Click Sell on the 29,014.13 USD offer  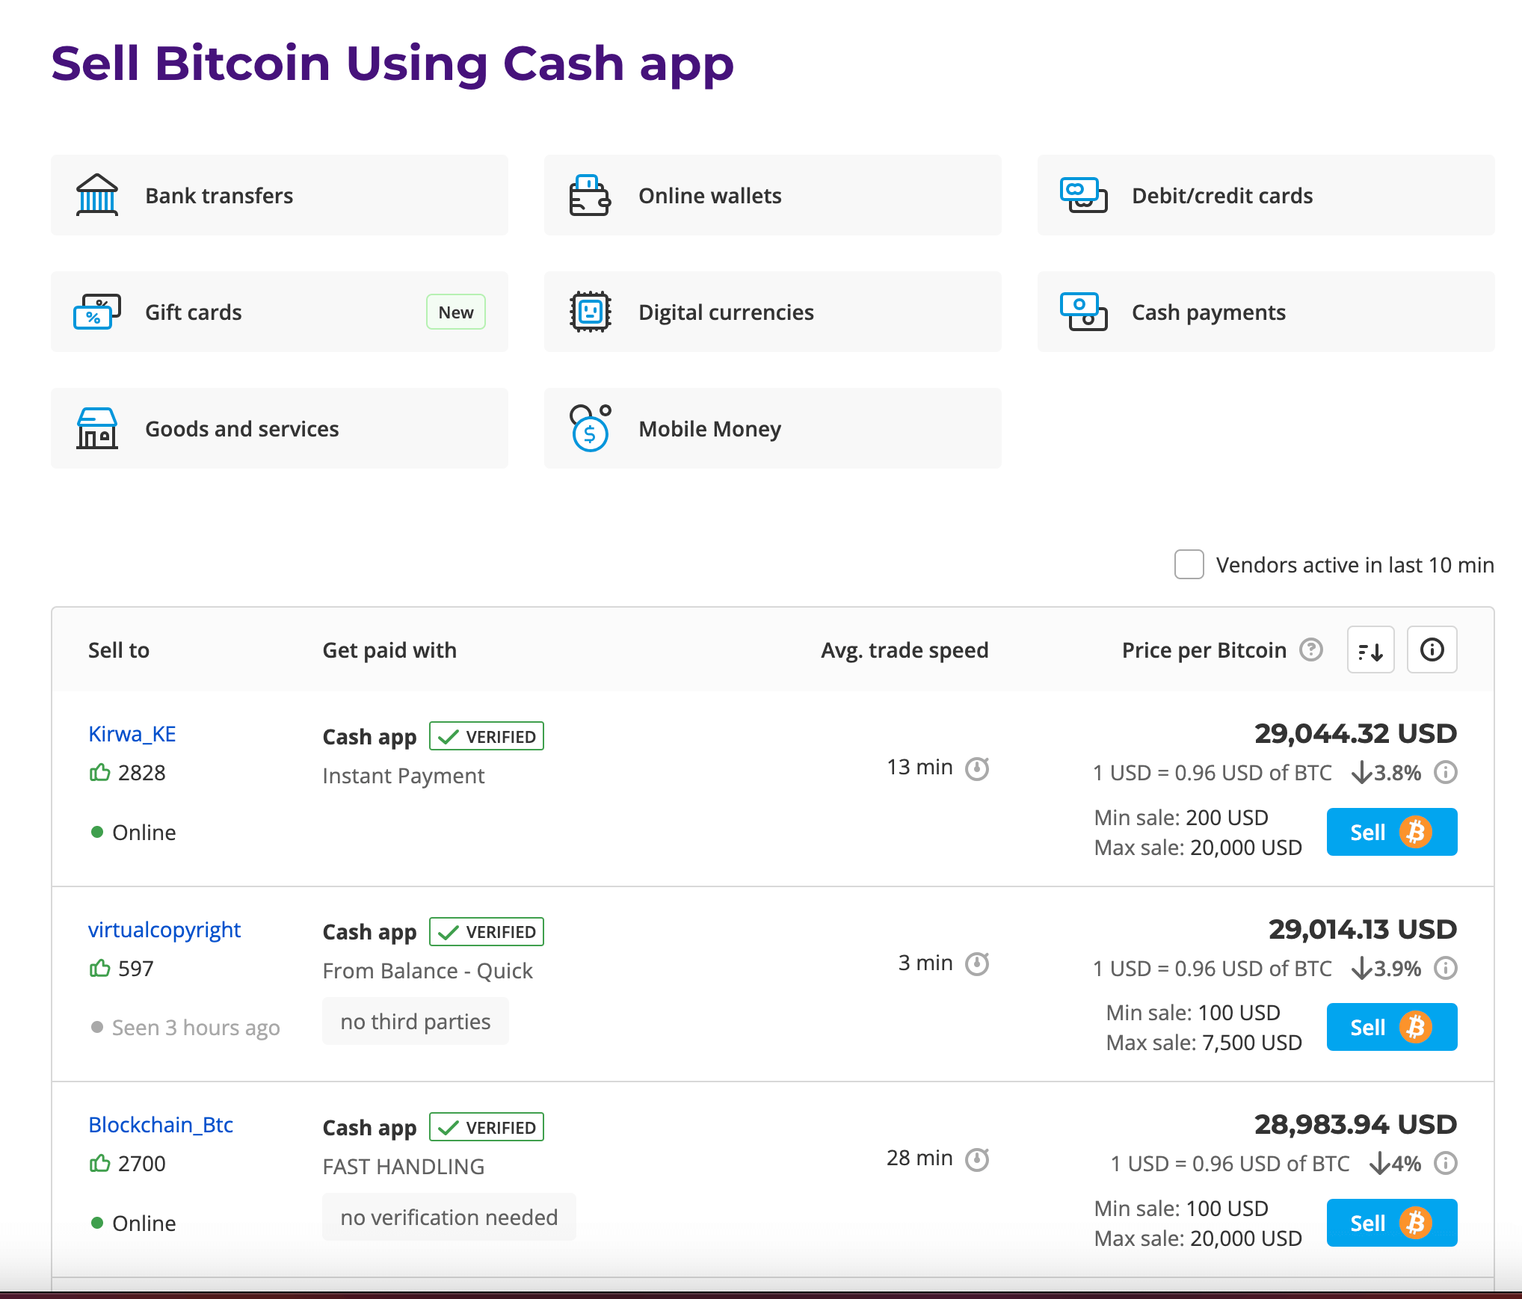pyautogui.click(x=1392, y=1027)
